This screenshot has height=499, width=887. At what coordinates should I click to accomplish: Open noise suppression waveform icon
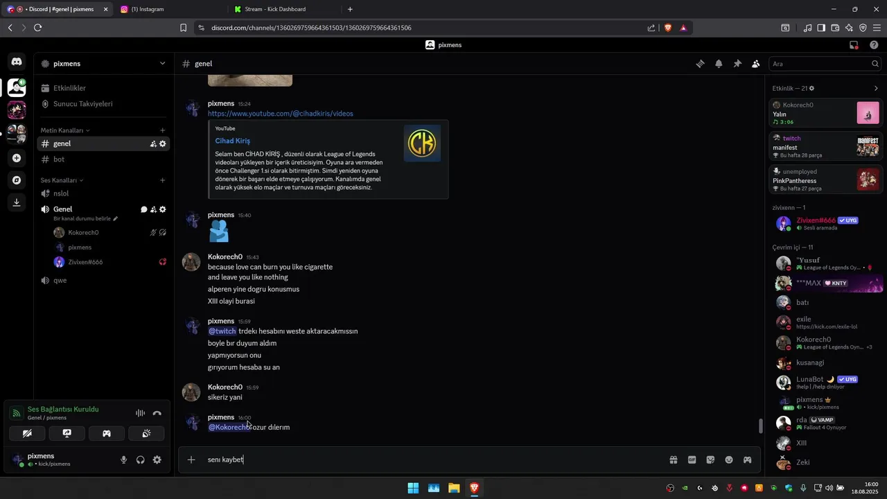click(140, 413)
